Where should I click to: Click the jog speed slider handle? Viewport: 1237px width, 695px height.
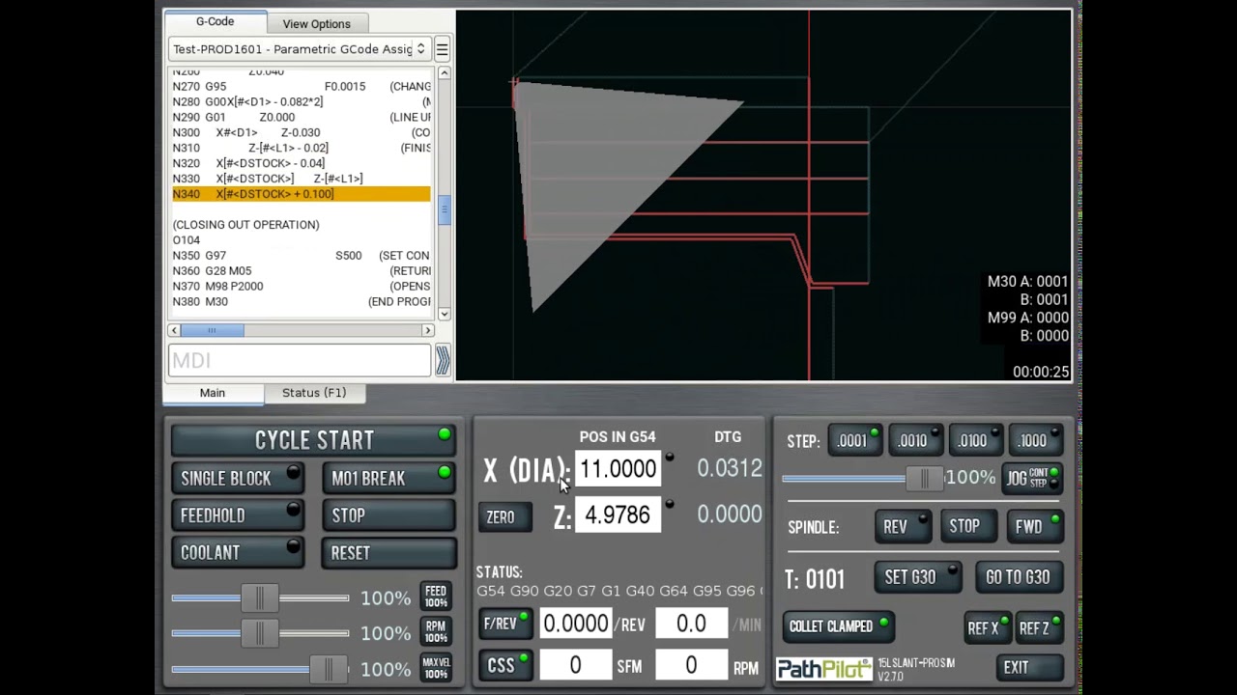click(924, 478)
